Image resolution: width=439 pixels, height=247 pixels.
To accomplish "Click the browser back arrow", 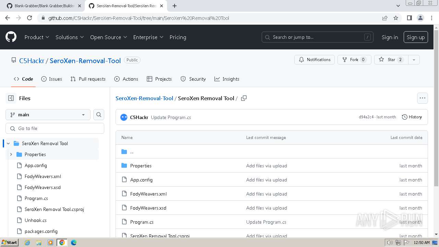I will [8, 18].
